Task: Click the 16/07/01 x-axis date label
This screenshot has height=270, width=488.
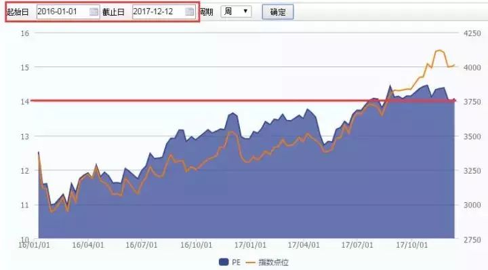Action: (142, 245)
